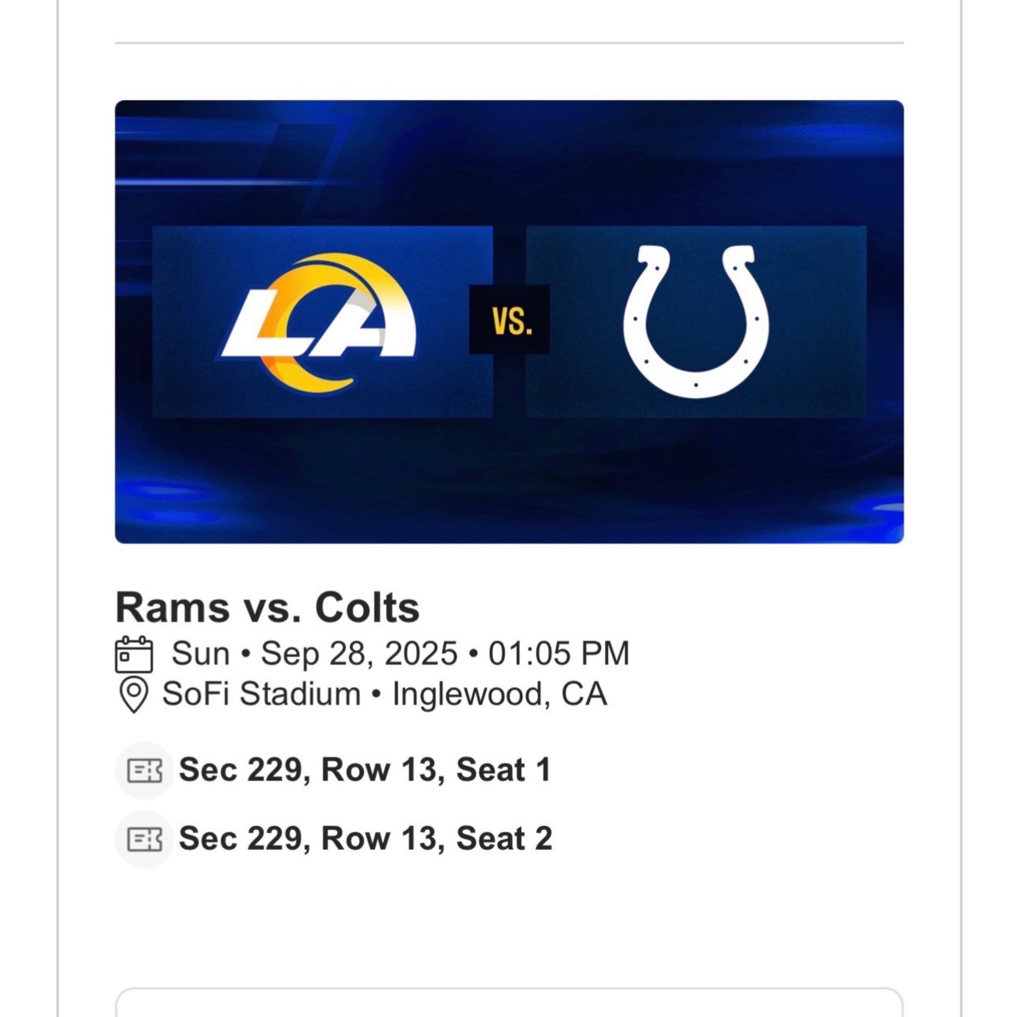
Task: Open the SoFi Stadium venue link
Action: tap(261, 694)
